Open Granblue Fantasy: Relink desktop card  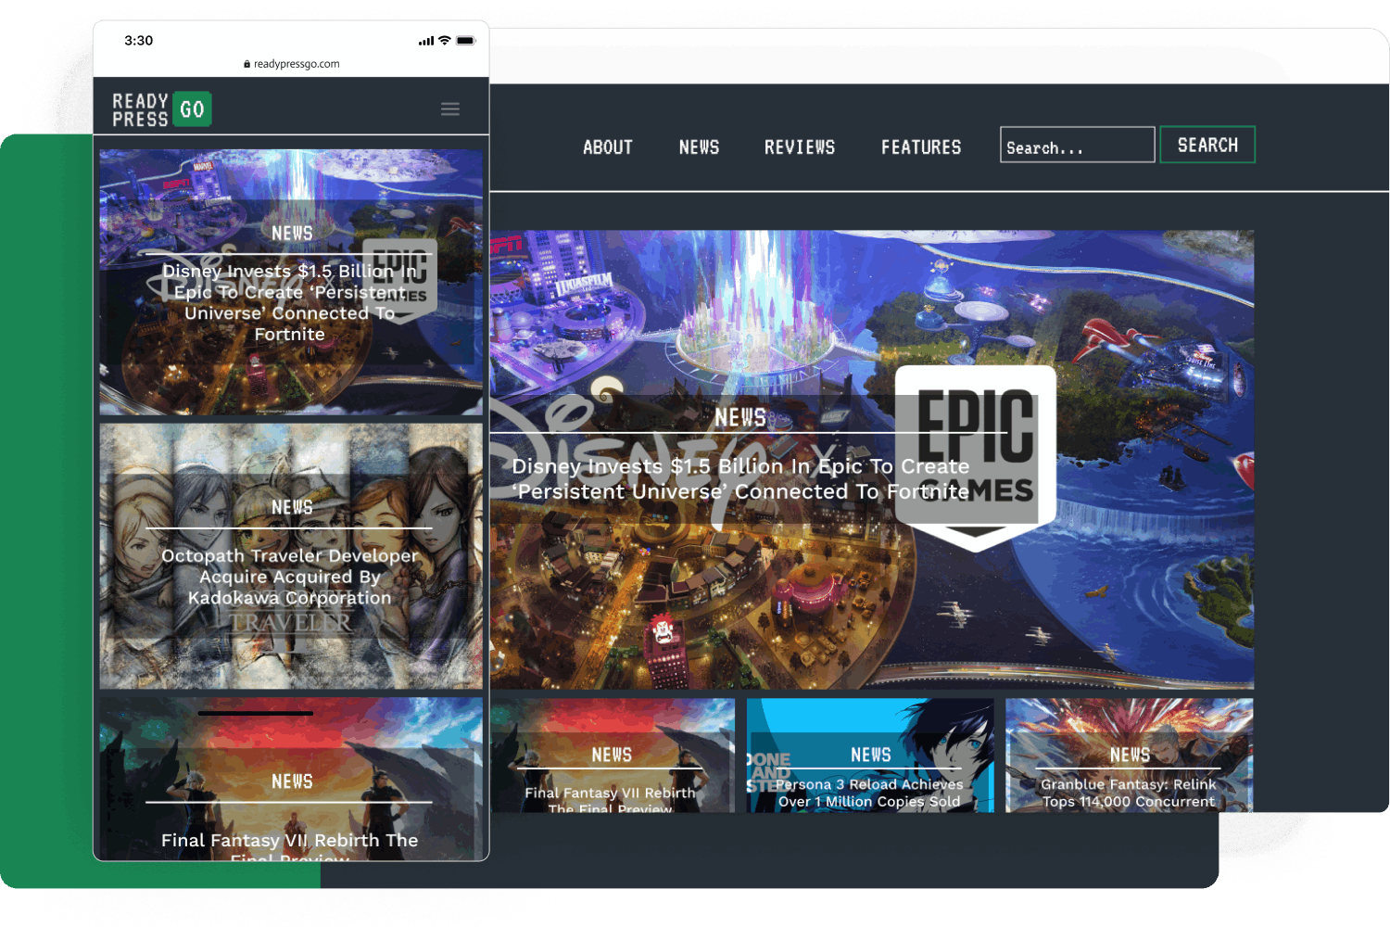click(1129, 756)
